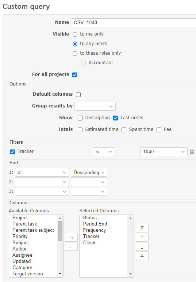The width and height of the screenshot is (196, 282).
Task: Click the Name field containing CSV_1040
Action: 133,23
